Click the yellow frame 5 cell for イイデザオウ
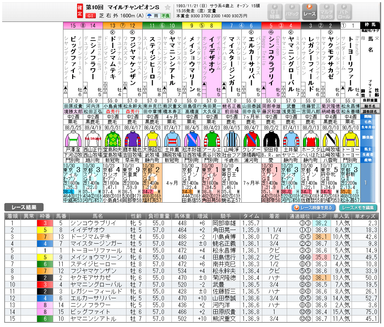Viewport: 384px width, 327px height. pyautogui.click(x=45, y=230)
